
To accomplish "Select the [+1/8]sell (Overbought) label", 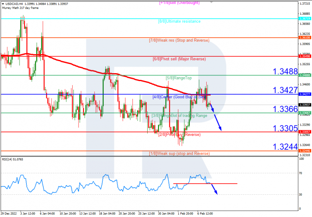I will (179, 2).
